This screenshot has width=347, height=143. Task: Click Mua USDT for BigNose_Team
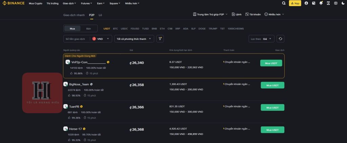point(272,85)
